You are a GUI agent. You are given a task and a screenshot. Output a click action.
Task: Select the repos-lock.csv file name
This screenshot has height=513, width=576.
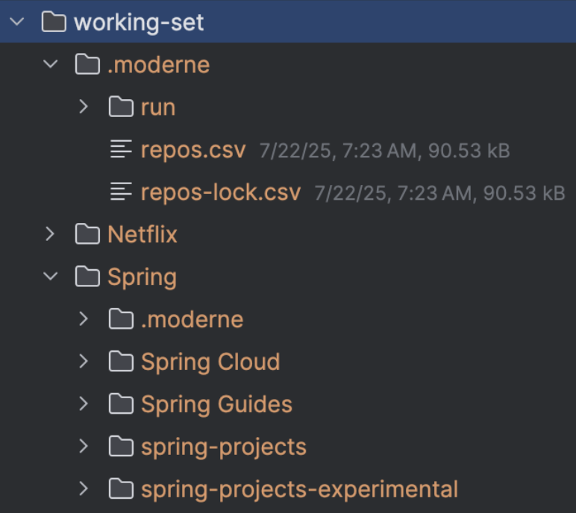[221, 192]
